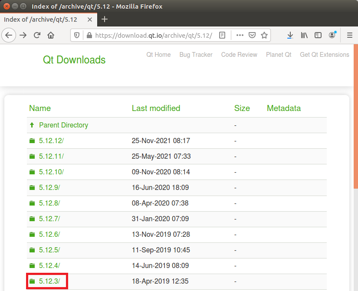Open the 5.12.9/ directory
Screen dimensions: 358x291
pos(49,188)
